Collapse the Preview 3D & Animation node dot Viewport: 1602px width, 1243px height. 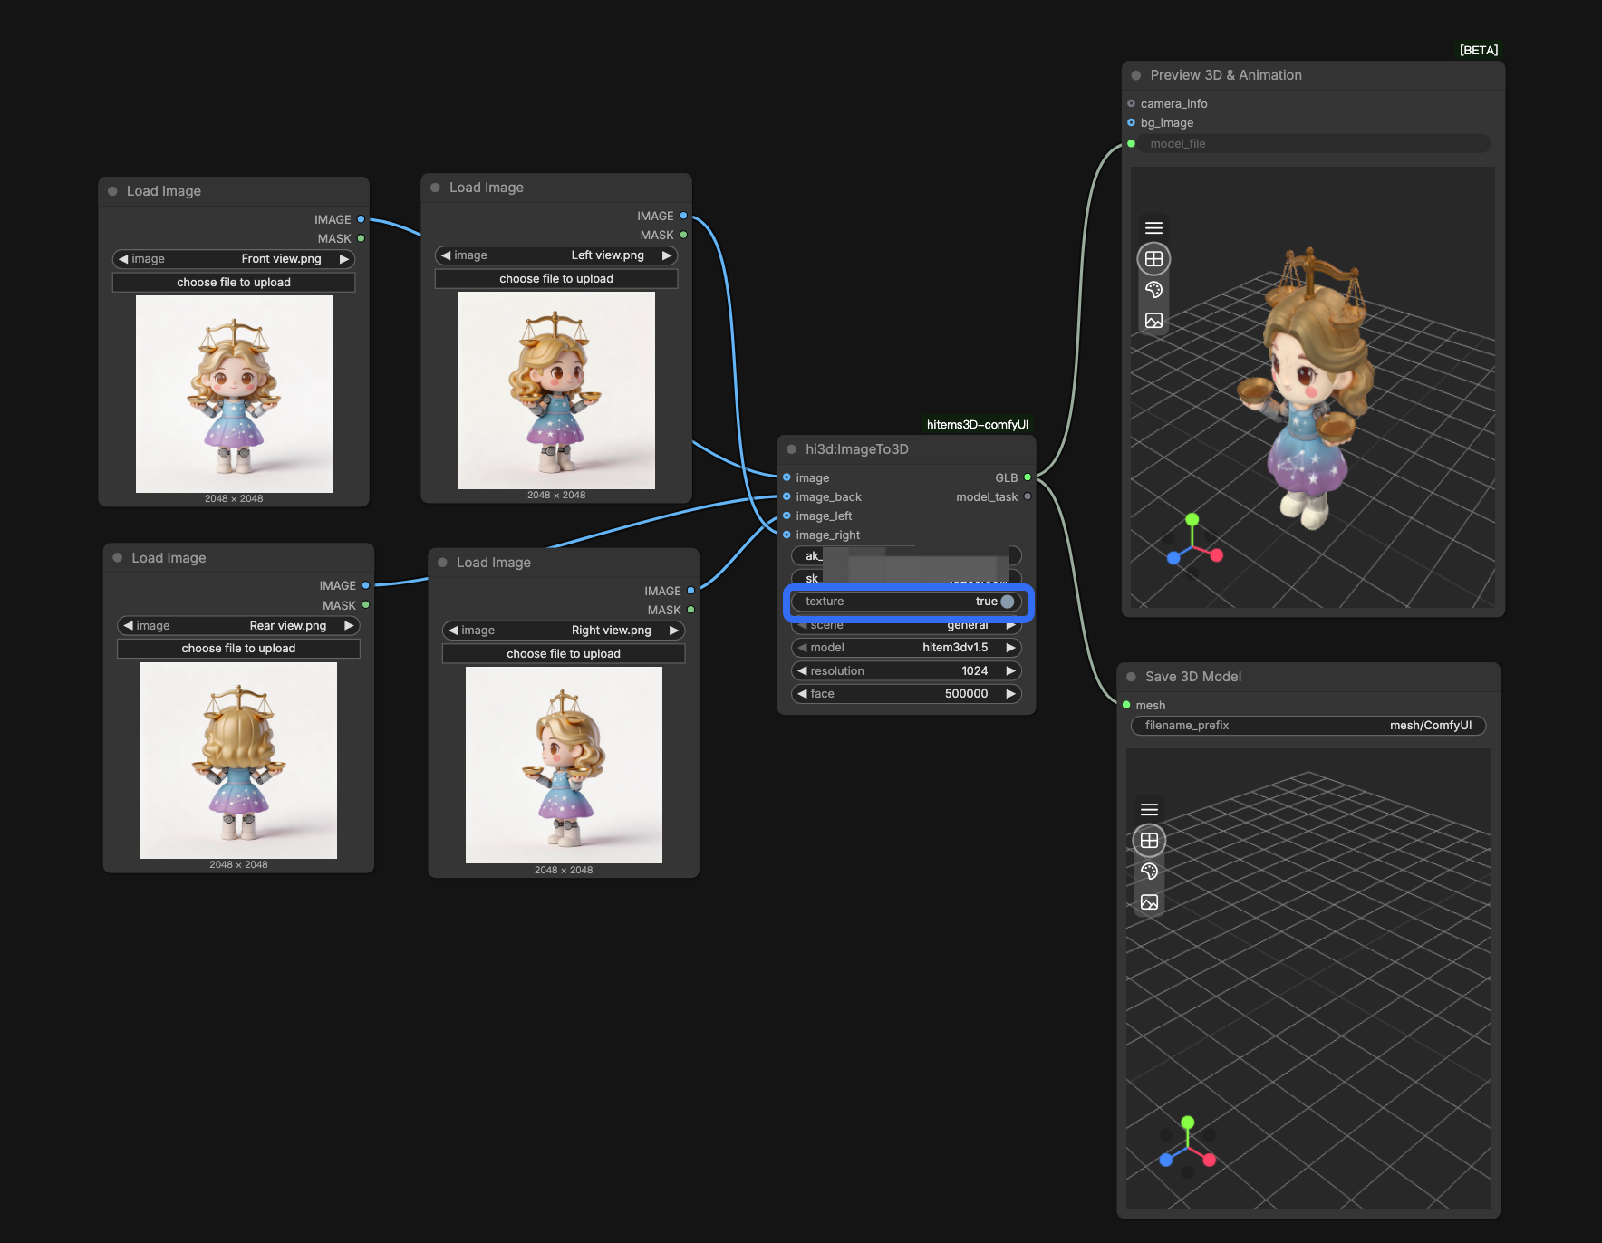point(1135,75)
